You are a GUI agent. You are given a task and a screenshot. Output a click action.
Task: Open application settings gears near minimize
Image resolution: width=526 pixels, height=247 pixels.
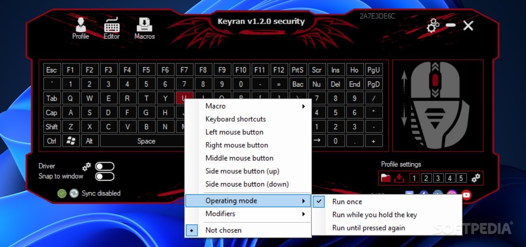click(433, 26)
